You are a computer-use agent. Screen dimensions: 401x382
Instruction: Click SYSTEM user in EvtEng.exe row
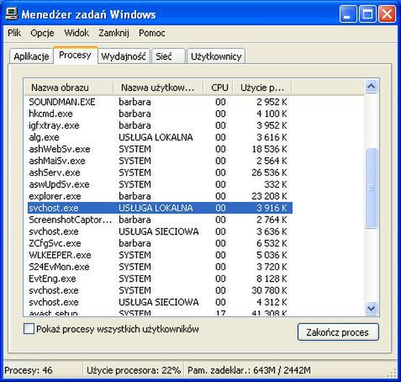point(135,279)
